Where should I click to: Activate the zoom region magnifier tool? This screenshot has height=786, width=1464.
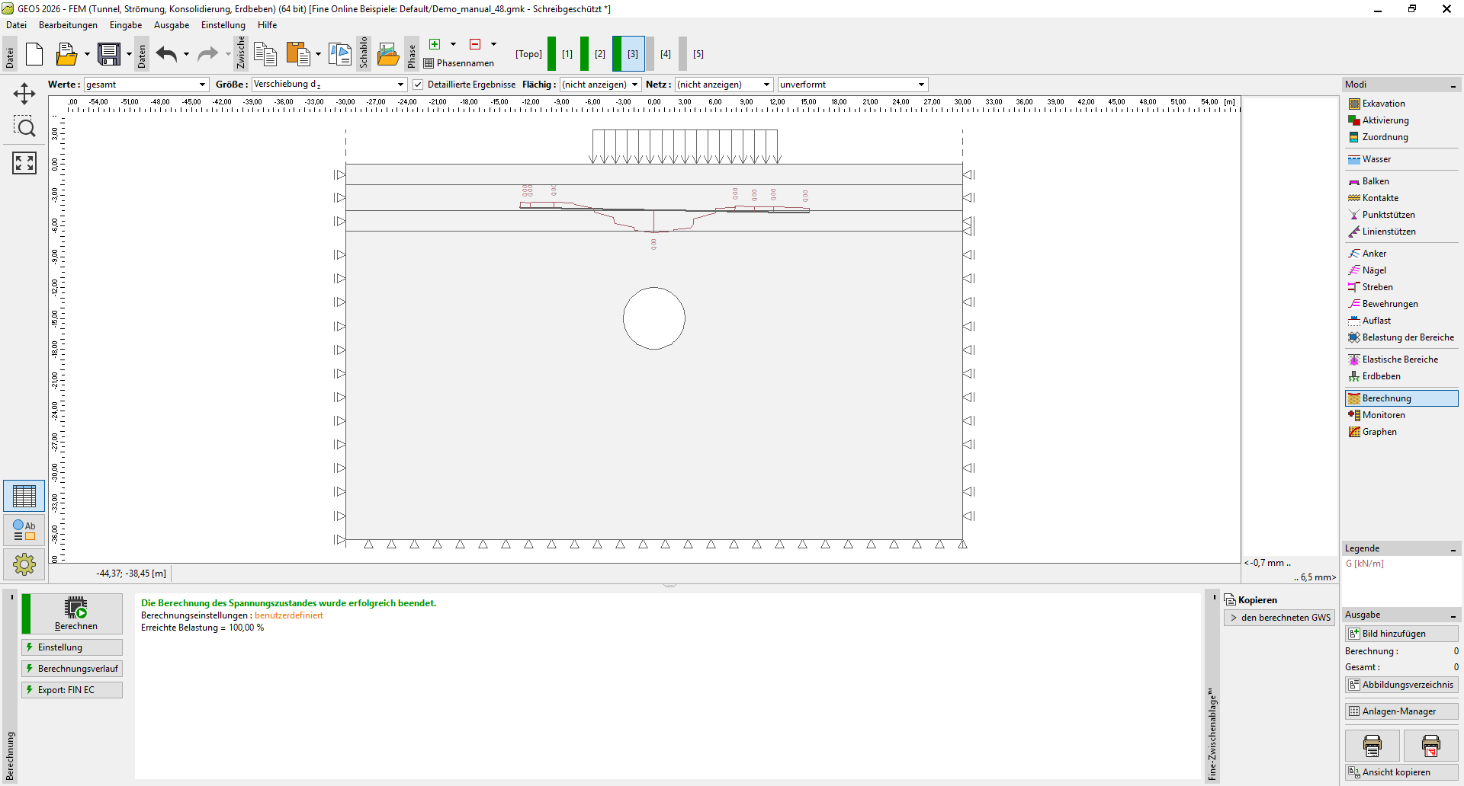(24, 127)
